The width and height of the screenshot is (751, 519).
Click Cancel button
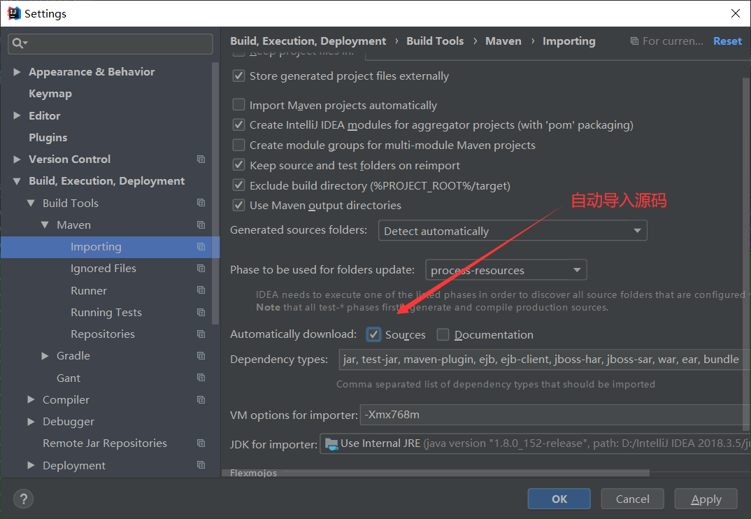tap(632, 499)
